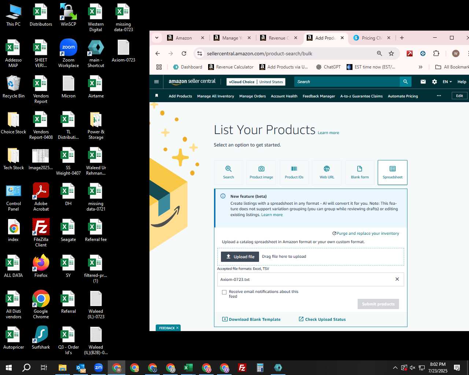Open Automate Pricing menu item

(x=403, y=96)
